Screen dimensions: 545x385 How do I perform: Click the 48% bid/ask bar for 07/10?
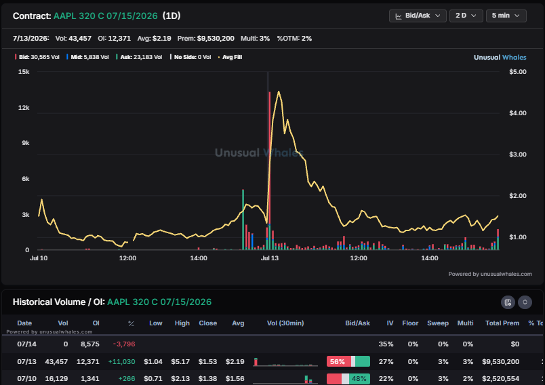pos(348,378)
